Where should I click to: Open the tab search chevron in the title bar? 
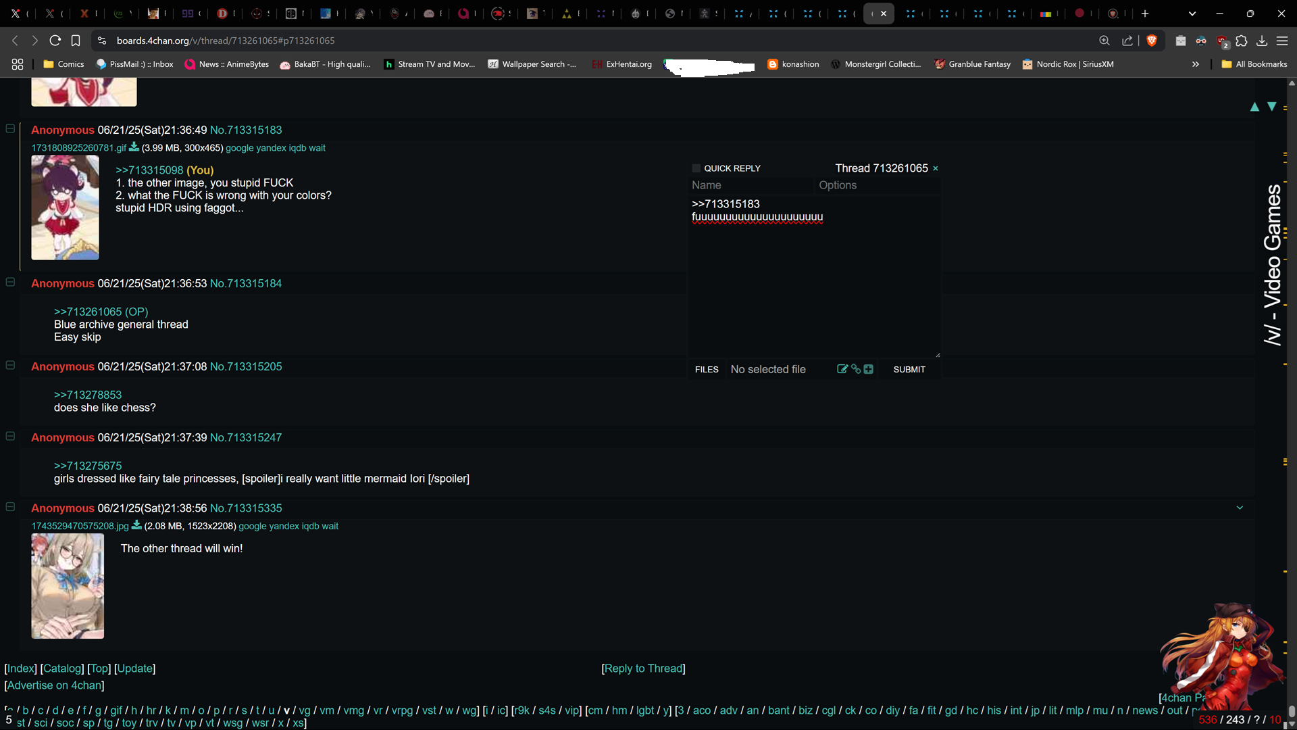[x=1192, y=14]
